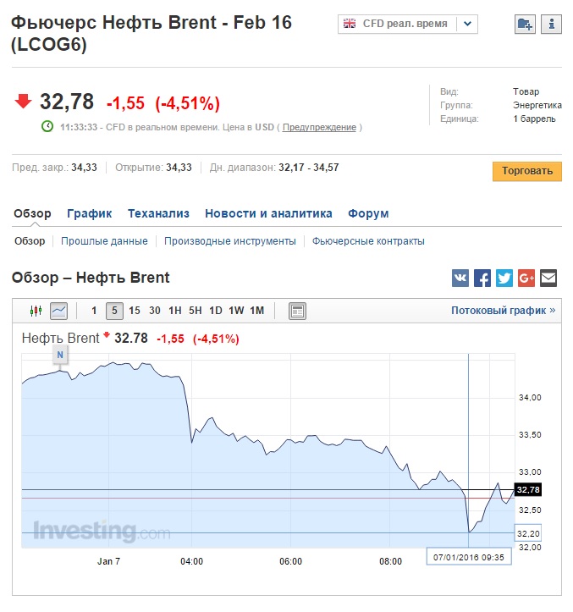Click the N news marker on chart

point(60,355)
